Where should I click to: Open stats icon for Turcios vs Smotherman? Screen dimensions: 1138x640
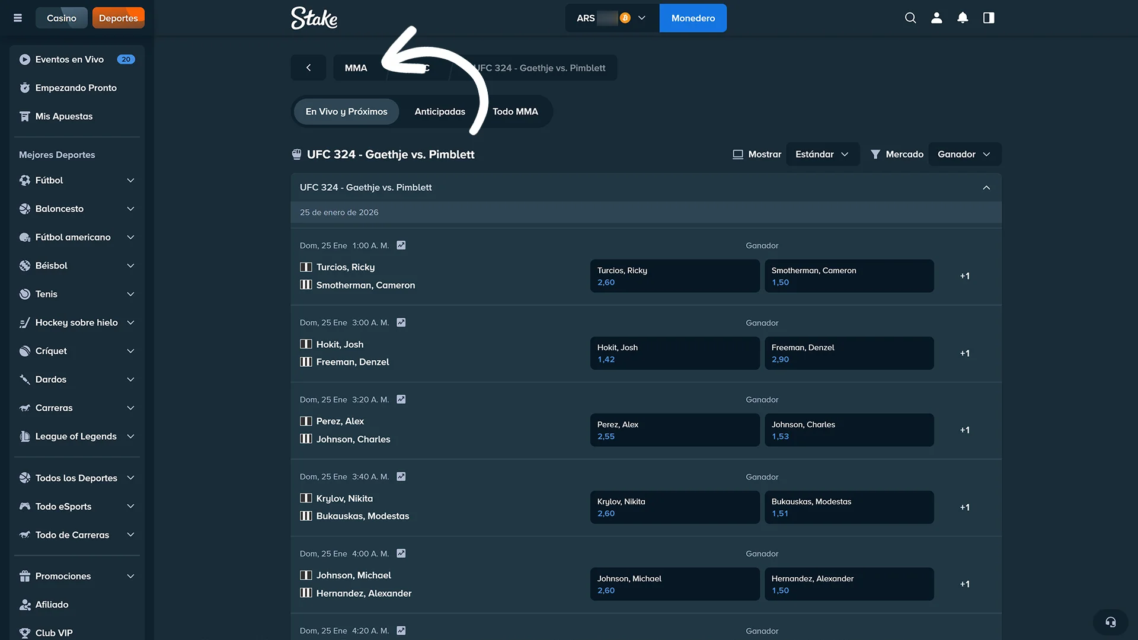[x=401, y=245]
